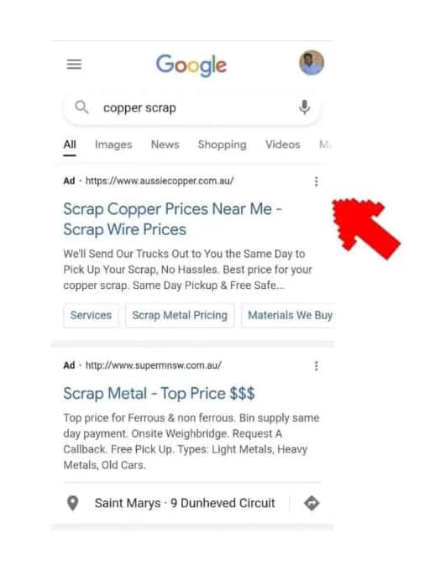Start voice search with microphone
This screenshot has height=571, width=440.
click(x=305, y=107)
